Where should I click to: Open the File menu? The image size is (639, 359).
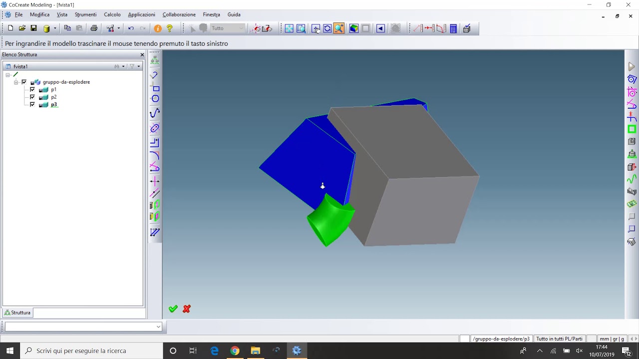click(18, 14)
